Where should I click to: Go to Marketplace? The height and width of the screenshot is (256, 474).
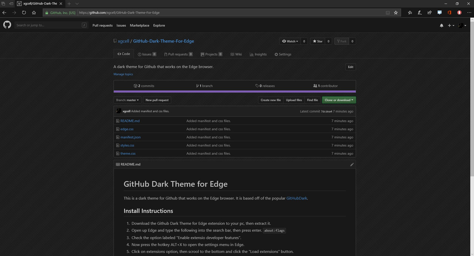[x=140, y=25]
